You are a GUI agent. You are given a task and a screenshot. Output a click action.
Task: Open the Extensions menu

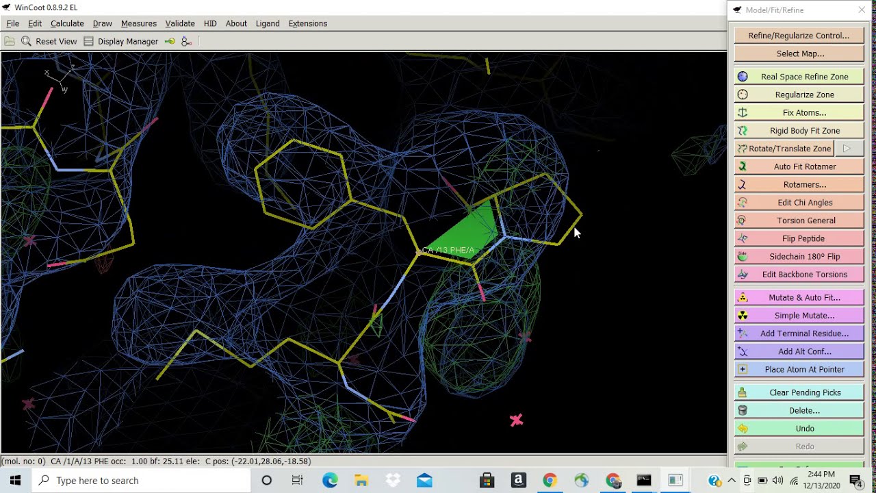coord(308,23)
